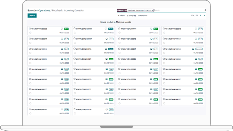This screenshot has height=131, width=233.
Task: Open the Filters dropdown
Action: (x=122, y=16)
